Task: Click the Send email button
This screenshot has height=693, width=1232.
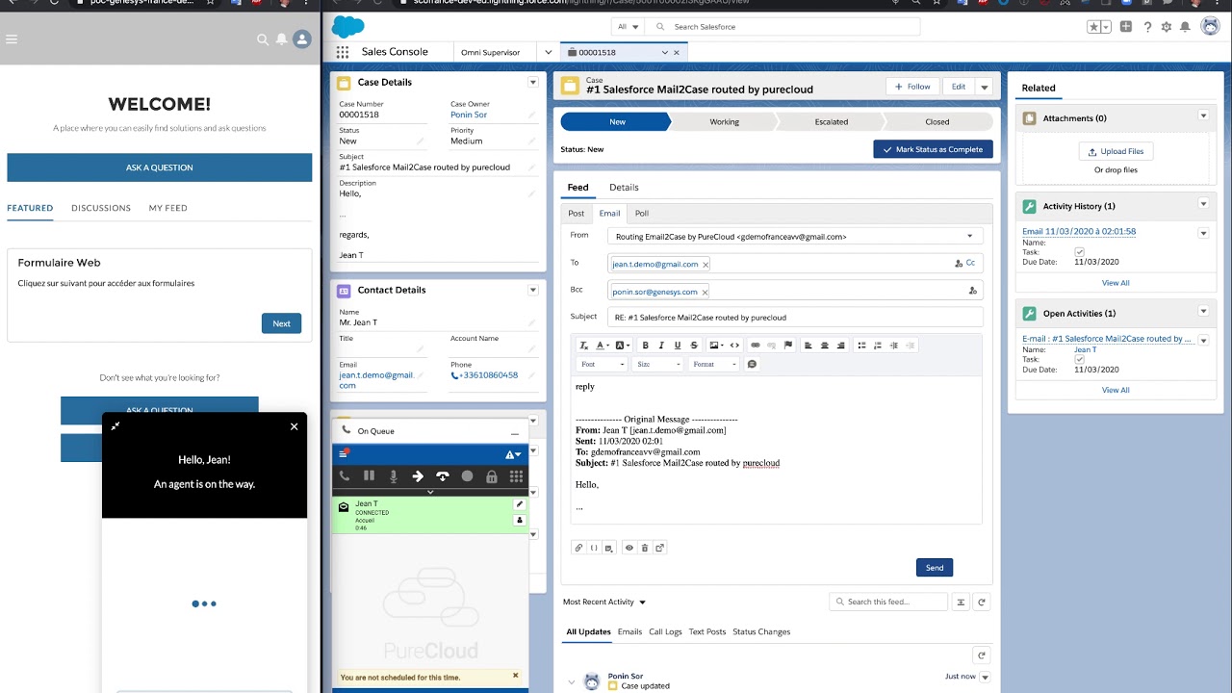Action: (x=935, y=568)
